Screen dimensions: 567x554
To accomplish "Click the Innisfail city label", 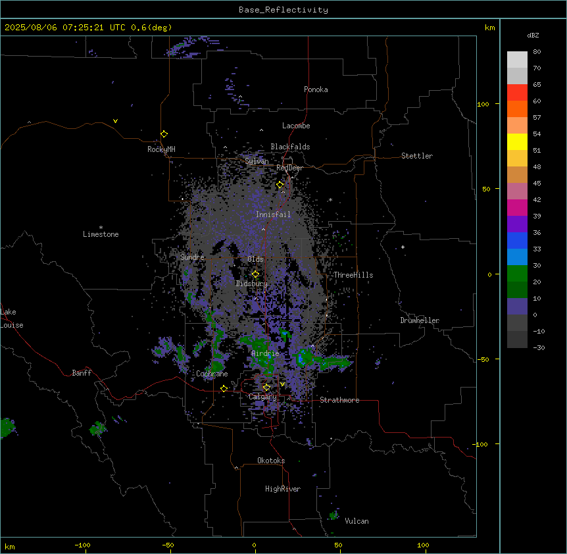I will click(x=273, y=214).
